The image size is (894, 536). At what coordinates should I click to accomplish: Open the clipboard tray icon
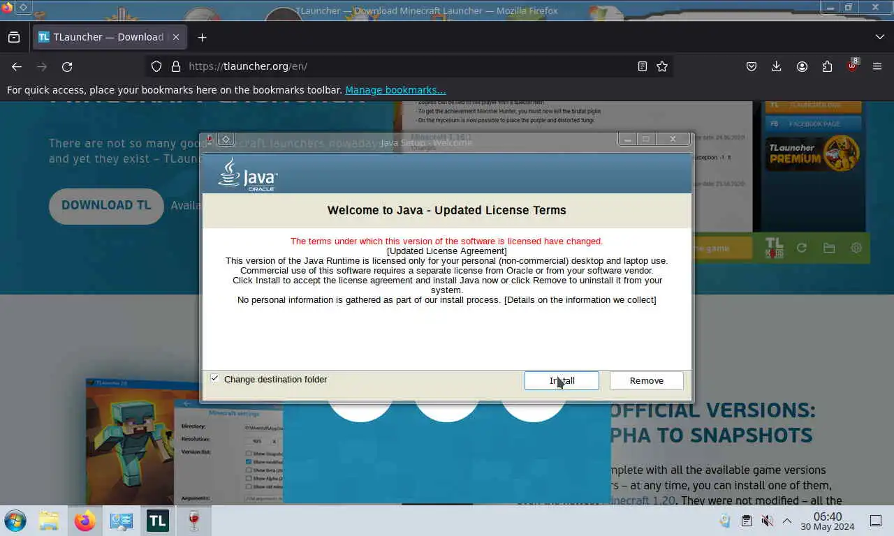tap(746, 521)
